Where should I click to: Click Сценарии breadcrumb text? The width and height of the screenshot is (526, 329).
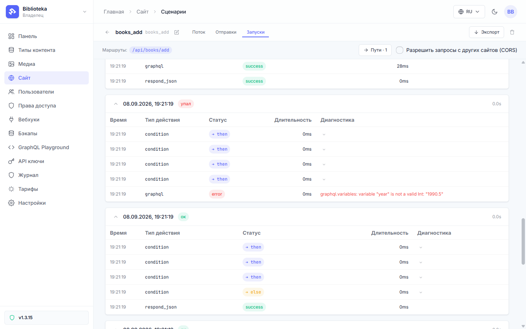(x=174, y=12)
